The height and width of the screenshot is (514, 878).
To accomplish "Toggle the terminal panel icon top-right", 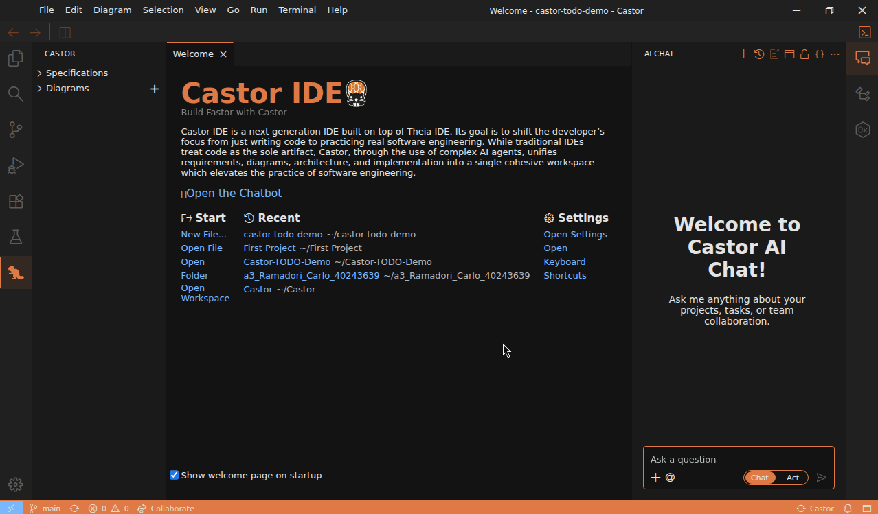I will point(864,32).
